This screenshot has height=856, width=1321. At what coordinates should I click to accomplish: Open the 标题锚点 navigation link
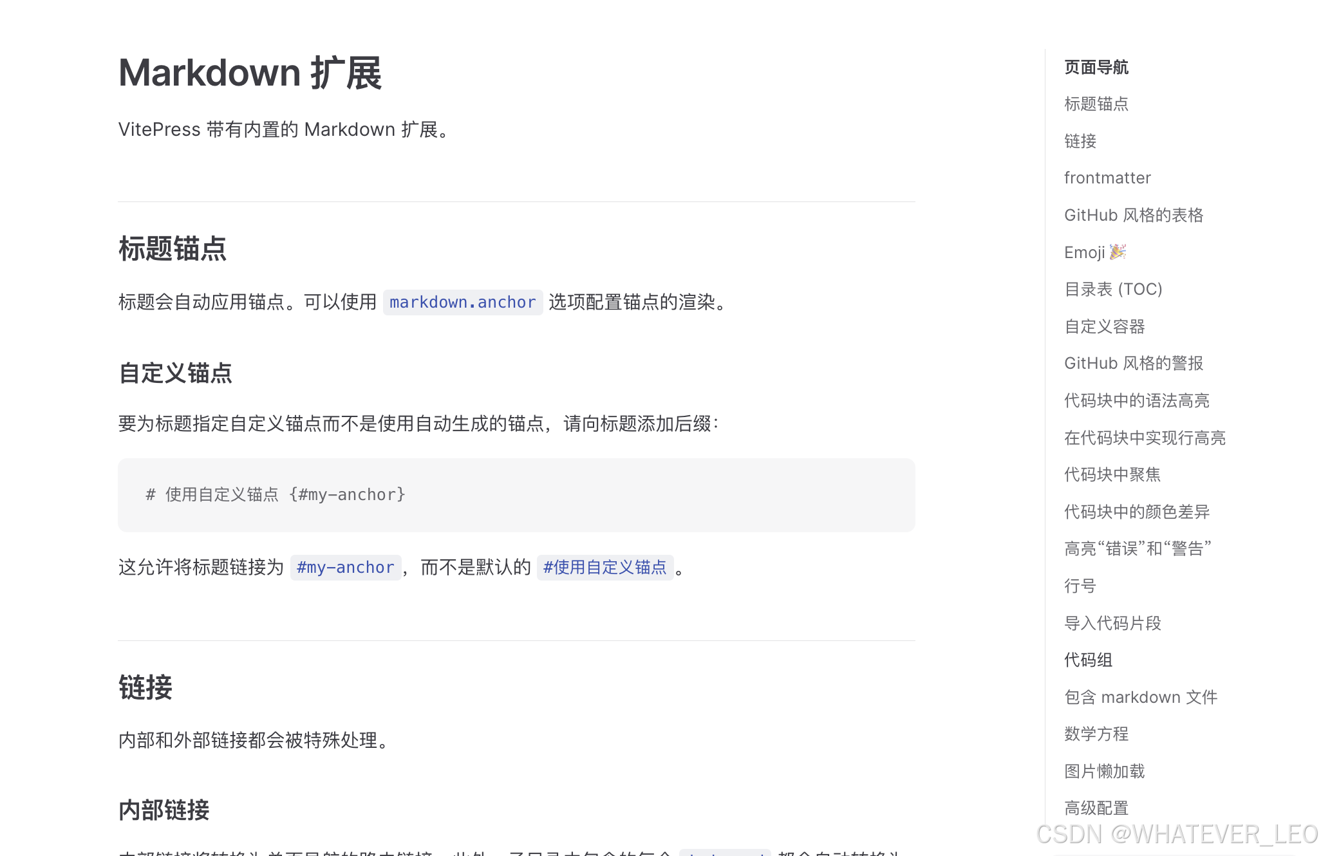pos(1096,104)
